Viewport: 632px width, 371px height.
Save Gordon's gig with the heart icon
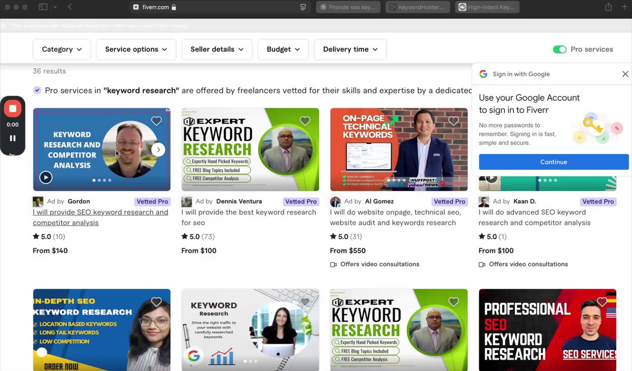156,121
